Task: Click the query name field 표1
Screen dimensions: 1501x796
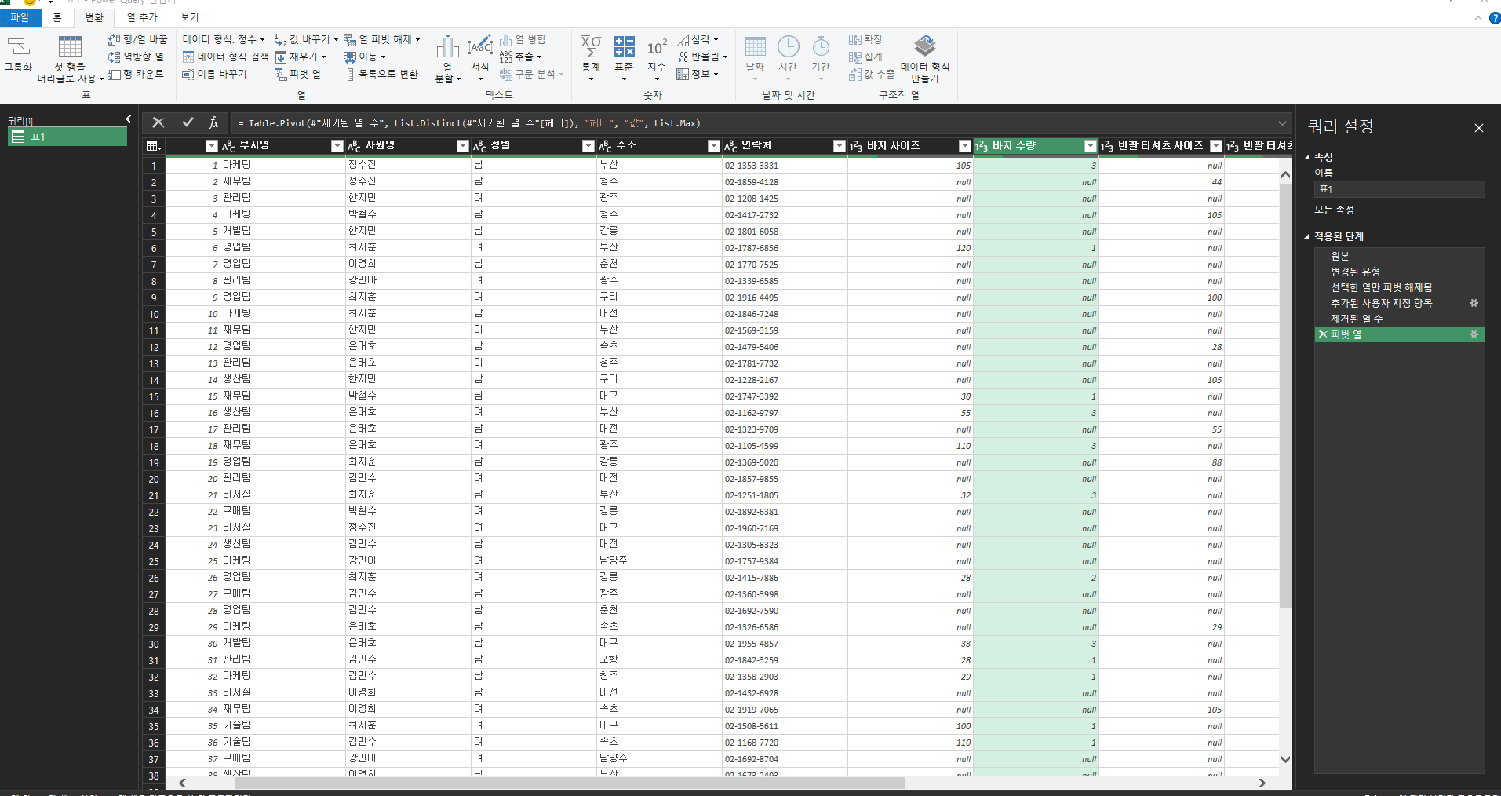Action: tap(1399, 189)
